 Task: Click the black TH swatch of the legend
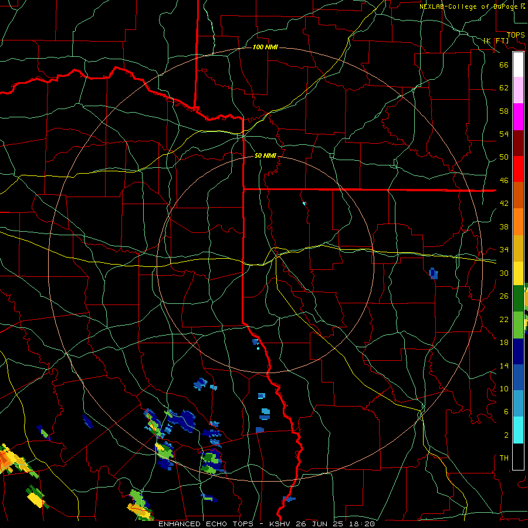[518, 456]
